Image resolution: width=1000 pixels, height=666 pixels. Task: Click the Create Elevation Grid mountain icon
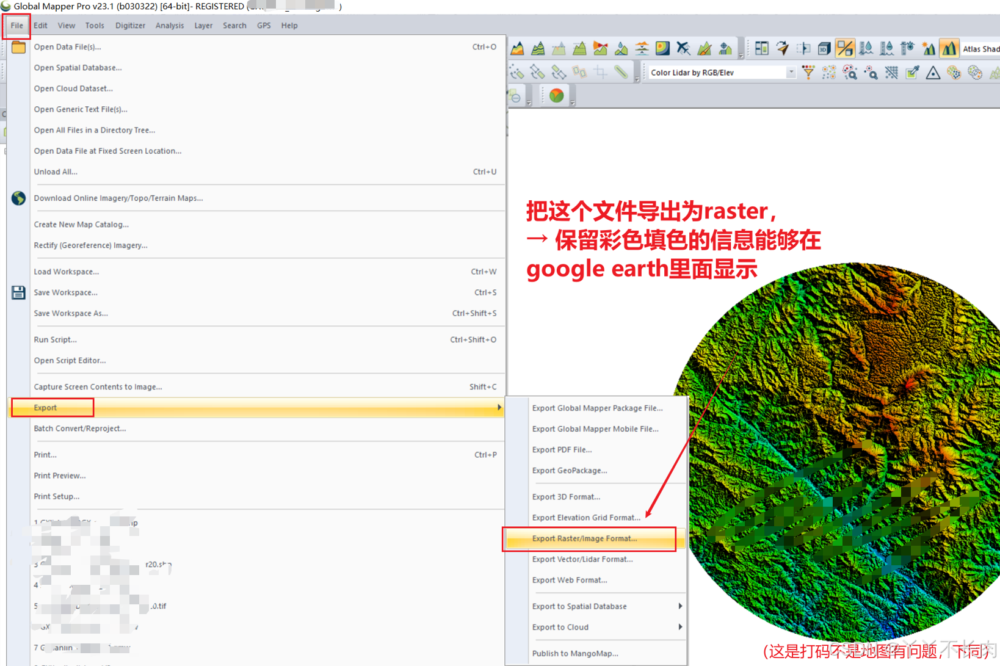pos(517,48)
